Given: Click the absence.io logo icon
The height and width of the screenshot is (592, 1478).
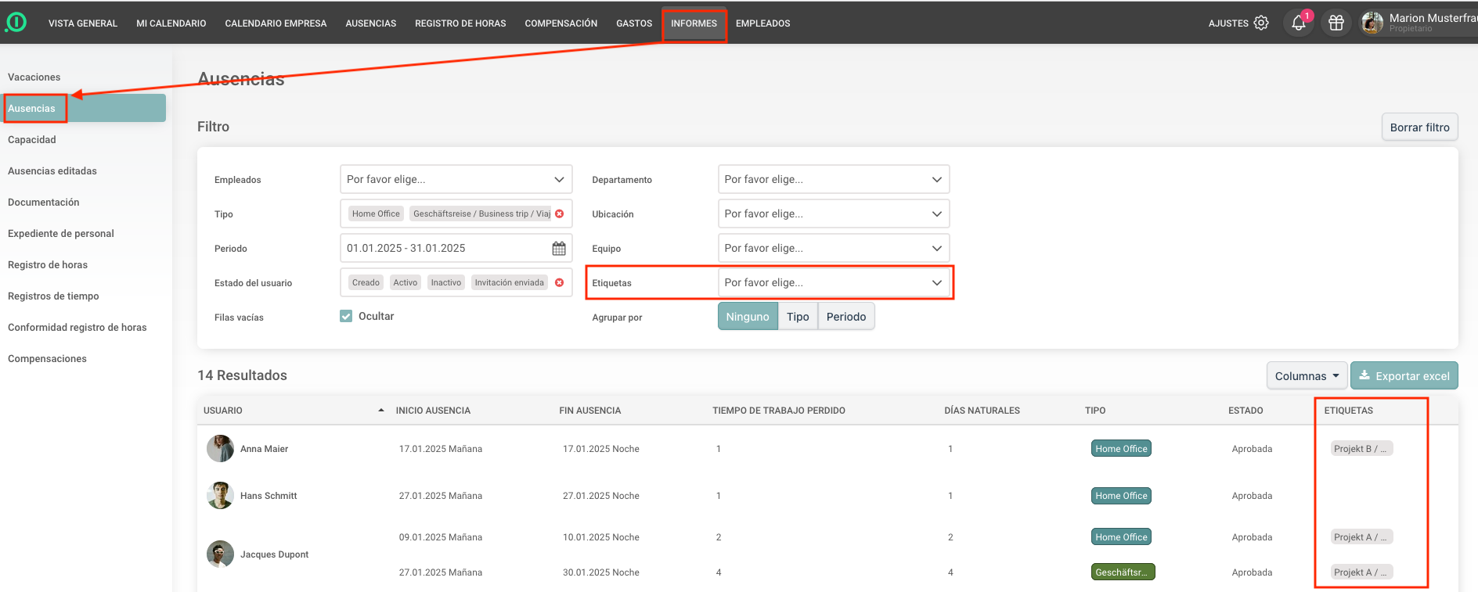Looking at the screenshot, I should click(x=16, y=23).
